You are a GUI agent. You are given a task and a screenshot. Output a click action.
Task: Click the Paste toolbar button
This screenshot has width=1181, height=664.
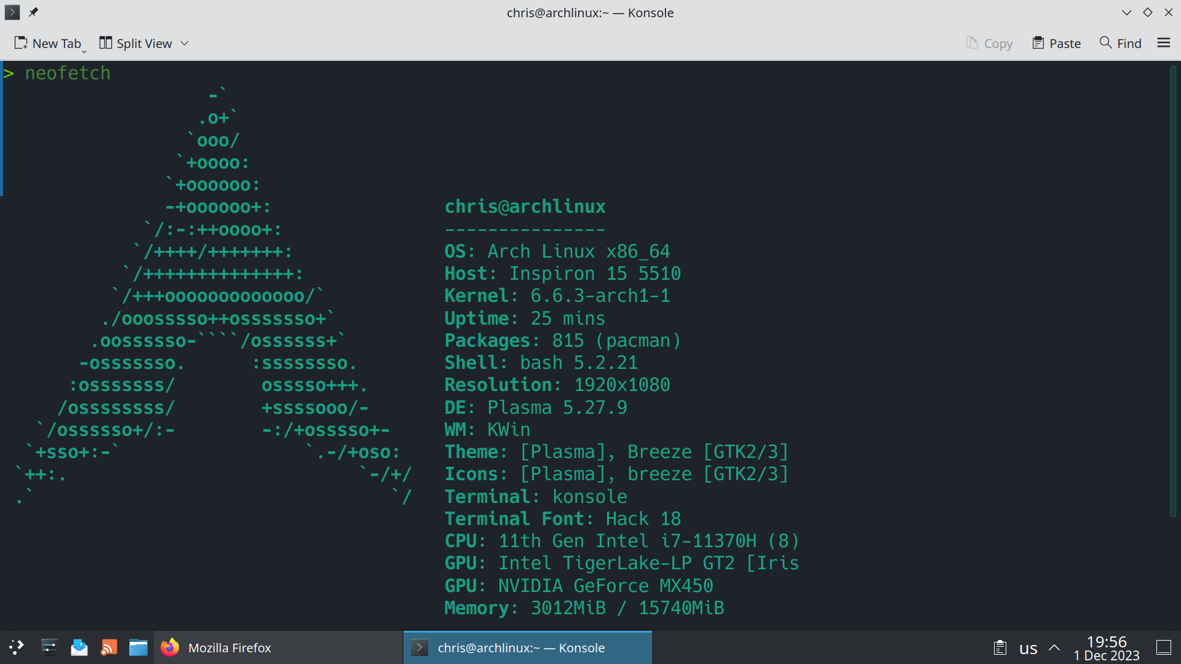[x=1056, y=43]
